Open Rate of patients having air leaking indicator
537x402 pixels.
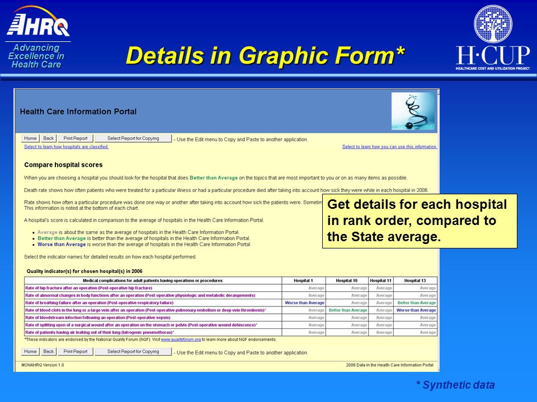point(100,332)
